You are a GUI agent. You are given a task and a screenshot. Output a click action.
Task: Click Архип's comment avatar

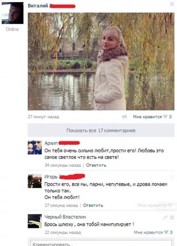(x=35, y=147)
